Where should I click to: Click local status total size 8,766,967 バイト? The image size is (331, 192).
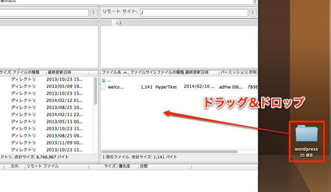click(52, 157)
